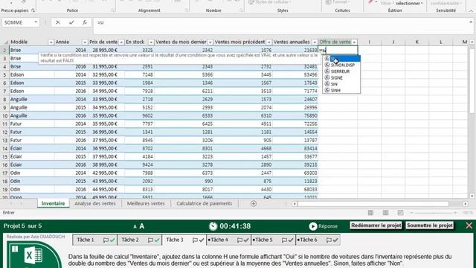Switch to Page Break Preview icon
The height and width of the screenshot is (268, 476).
(x=400, y=213)
